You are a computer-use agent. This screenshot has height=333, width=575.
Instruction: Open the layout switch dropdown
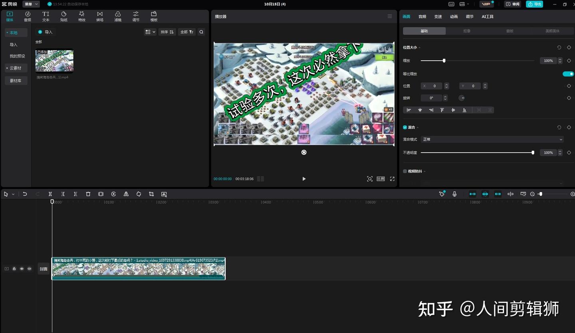click(x=464, y=4)
